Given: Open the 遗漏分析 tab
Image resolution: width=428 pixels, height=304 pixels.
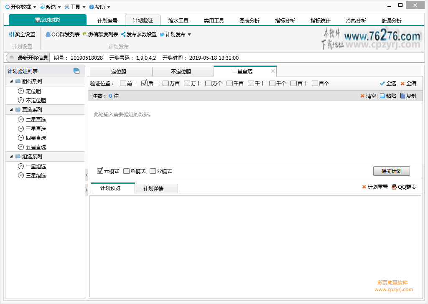Looking at the screenshot, I should coord(391,21).
